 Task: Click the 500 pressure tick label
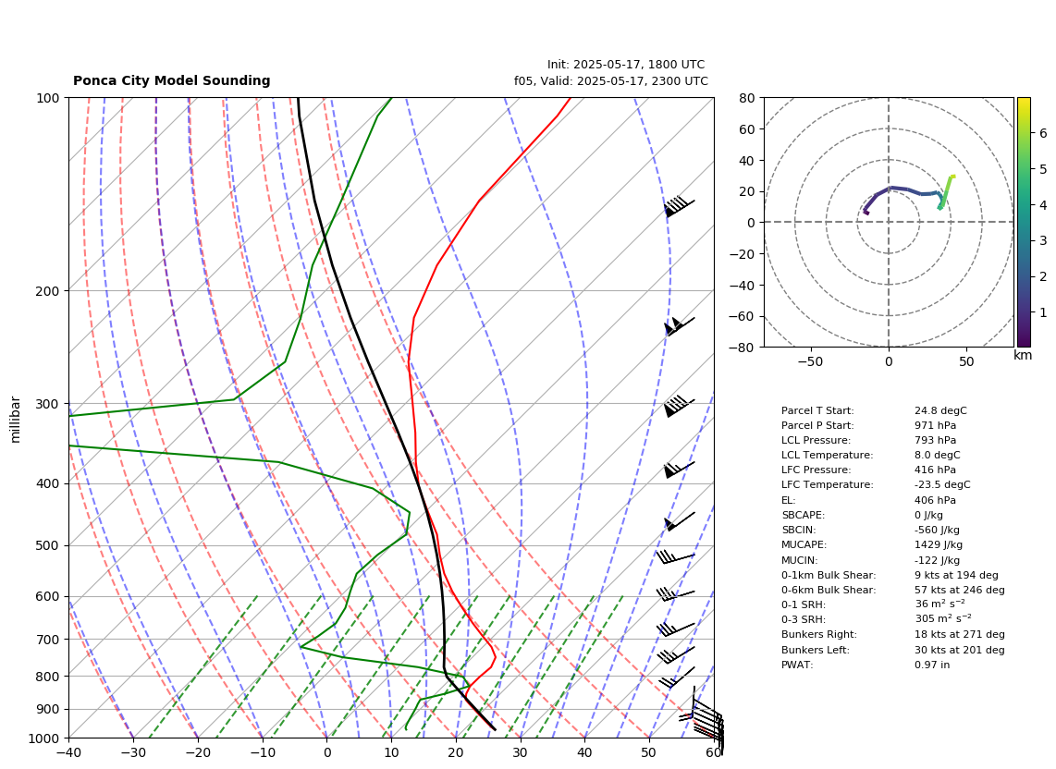click(x=48, y=545)
